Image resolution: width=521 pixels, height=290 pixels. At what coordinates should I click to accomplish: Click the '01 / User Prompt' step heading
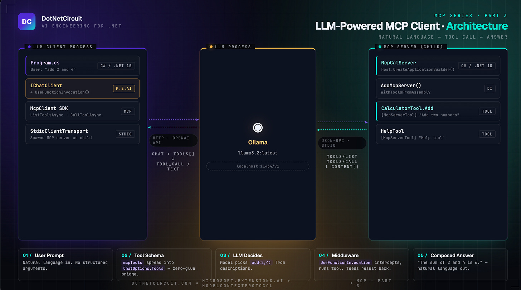pos(43,255)
